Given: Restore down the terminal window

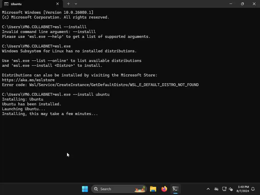Looking at the screenshot, I should [x=242, y=4].
